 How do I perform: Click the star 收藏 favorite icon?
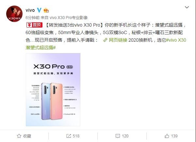(19, 136)
